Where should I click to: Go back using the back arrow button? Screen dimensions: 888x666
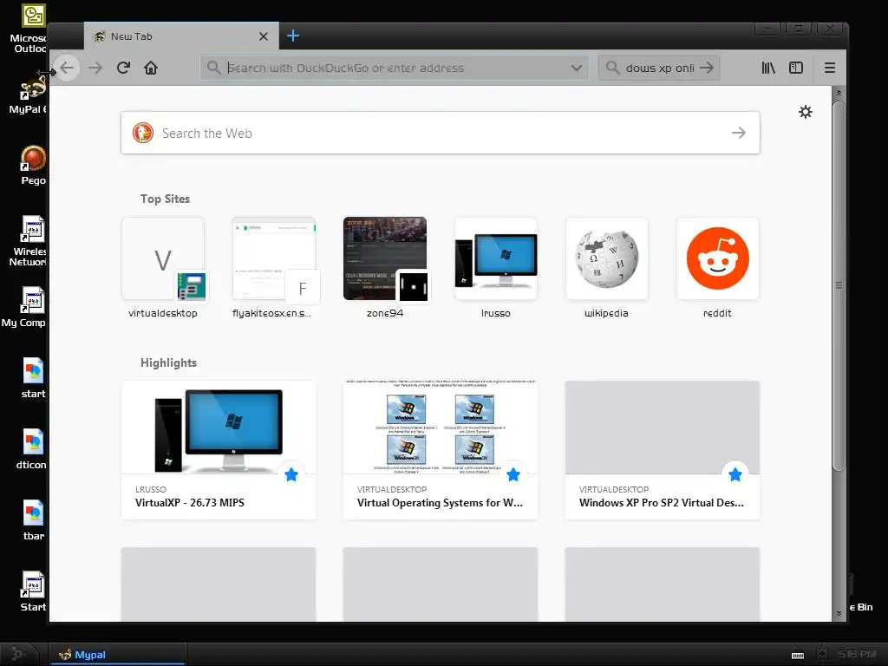[67, 68]
